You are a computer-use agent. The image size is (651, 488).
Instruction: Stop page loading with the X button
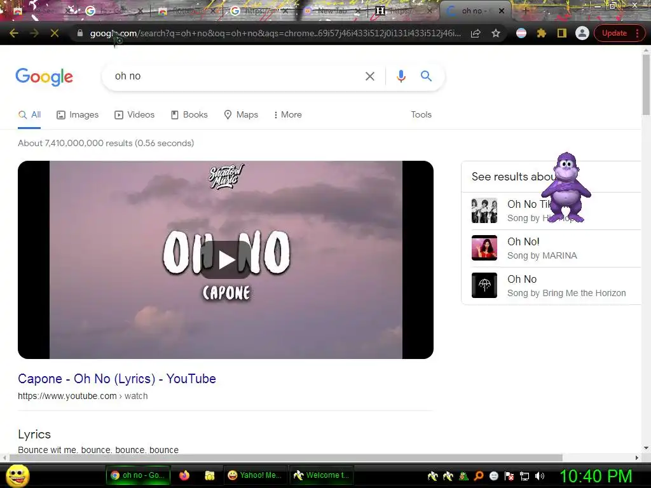point(55,33)
